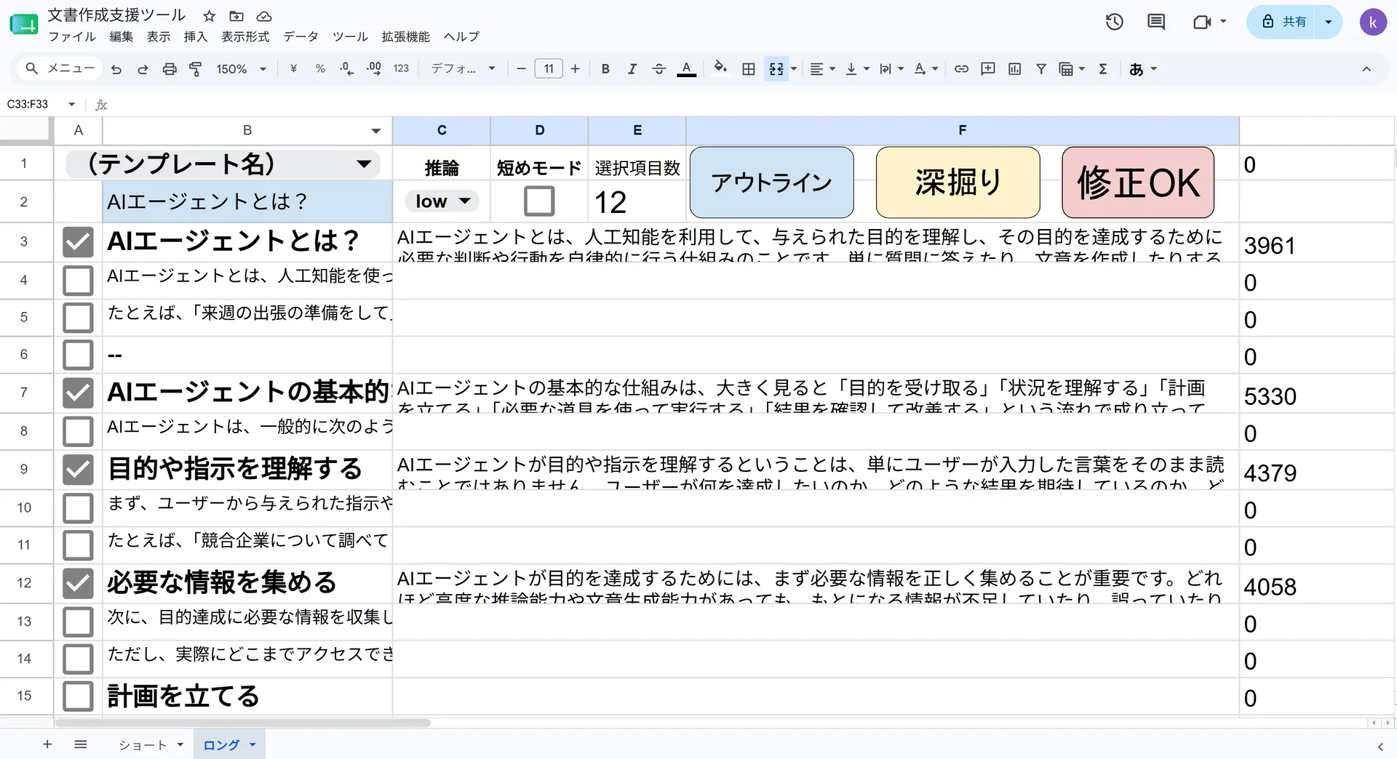Screen dimensions: 1397x759
Task: Toggle the merge cells icon
Action: [x=776, y=69]
